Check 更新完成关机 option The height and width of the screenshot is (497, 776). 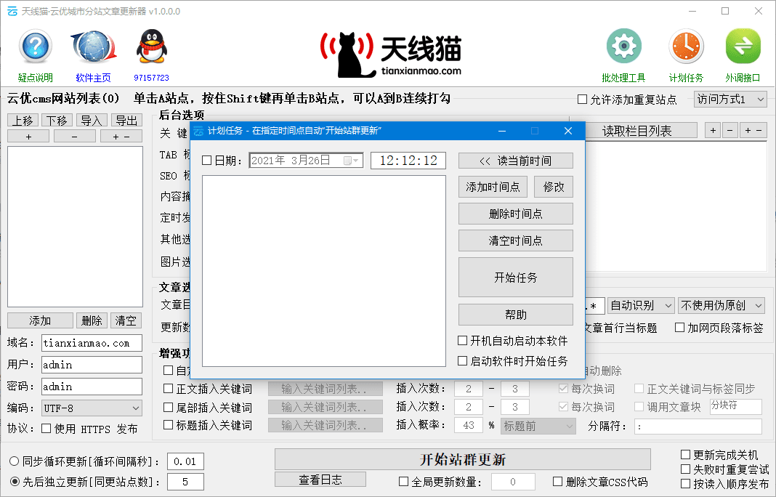685,454
